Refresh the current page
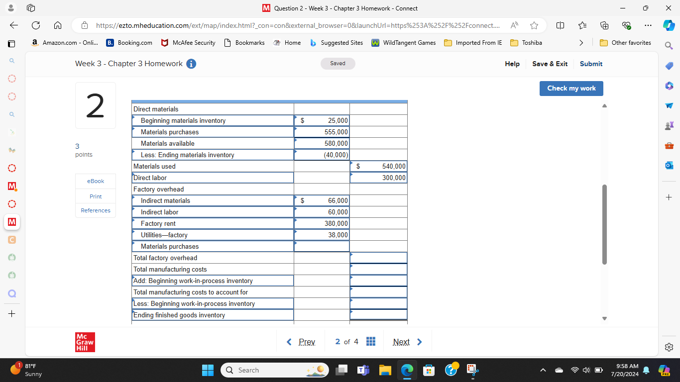Screen dimensions: 680x382 coord(36,25)
